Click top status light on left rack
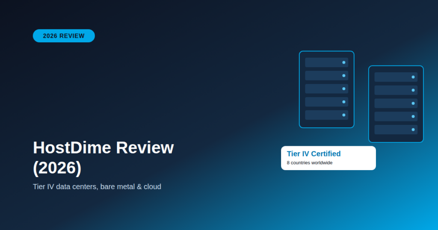Viewport: 438px width, 230px height. [344, 62]
